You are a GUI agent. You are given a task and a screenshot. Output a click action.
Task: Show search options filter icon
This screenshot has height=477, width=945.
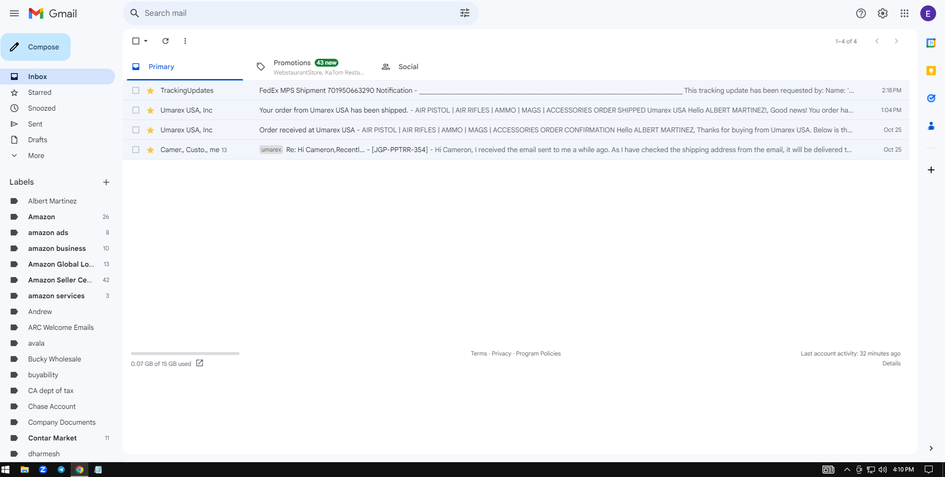(465, 13)
